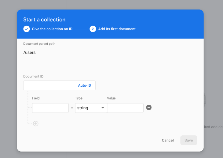
Task: Click the step 2 number circle
Action: [x=93, y=29]
